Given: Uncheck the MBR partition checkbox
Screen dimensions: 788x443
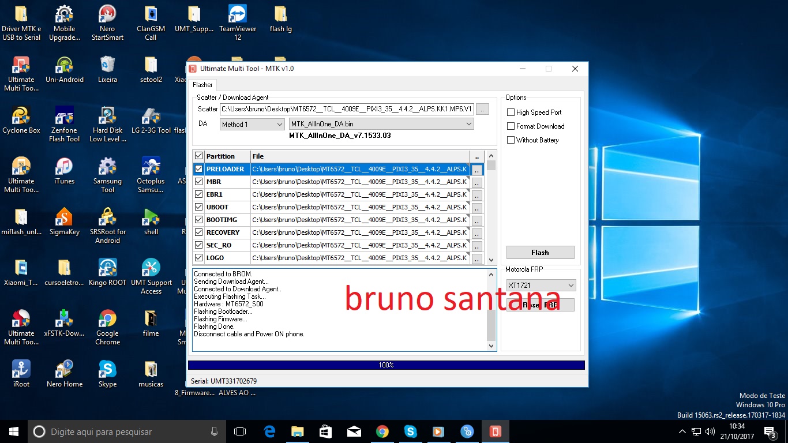Looking at the screenshot, I should click(x=199, y=182).
